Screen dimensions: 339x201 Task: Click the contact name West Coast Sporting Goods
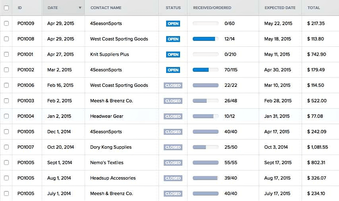[x=119, y=39]
